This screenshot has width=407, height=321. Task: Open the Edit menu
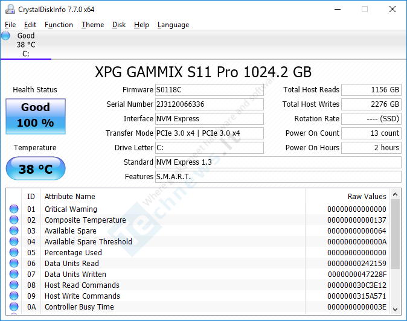click(30, 25)
